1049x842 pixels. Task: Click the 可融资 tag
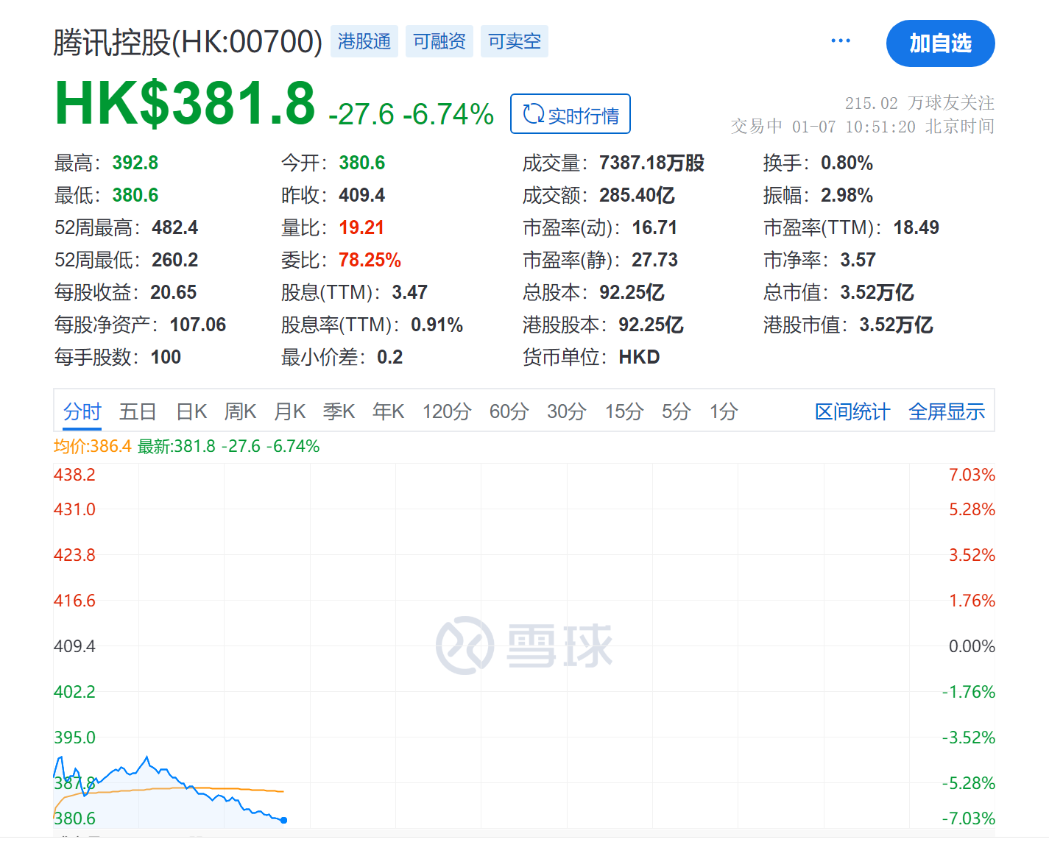pyautogui.click(x=439, y=41)
